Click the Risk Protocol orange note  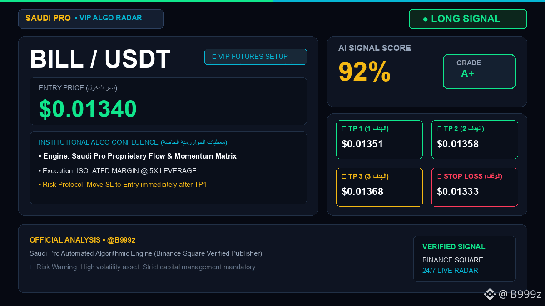(x=123, y=185)
